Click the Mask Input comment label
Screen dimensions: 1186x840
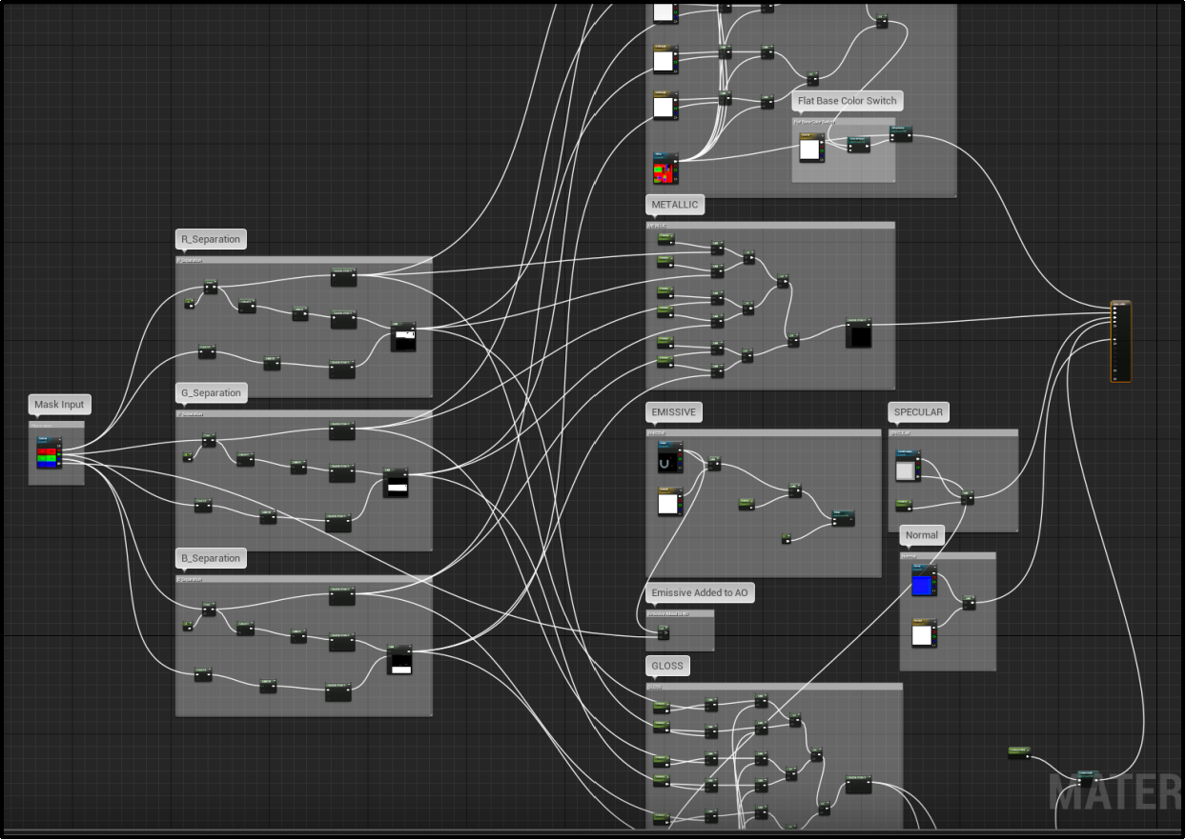point(59,405)
